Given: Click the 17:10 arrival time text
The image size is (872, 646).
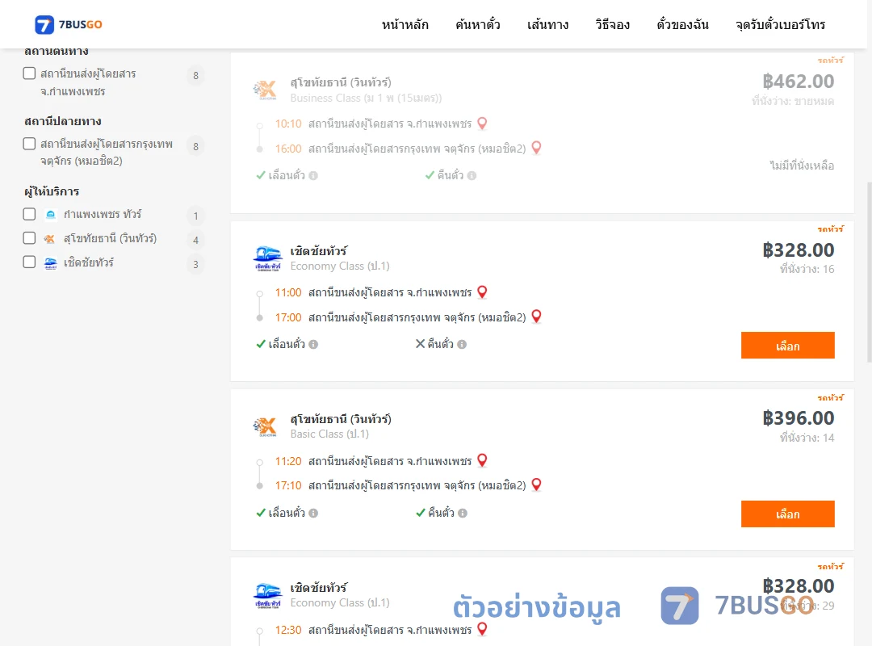Looking at the screenshot, I should [x=288, y=486].
